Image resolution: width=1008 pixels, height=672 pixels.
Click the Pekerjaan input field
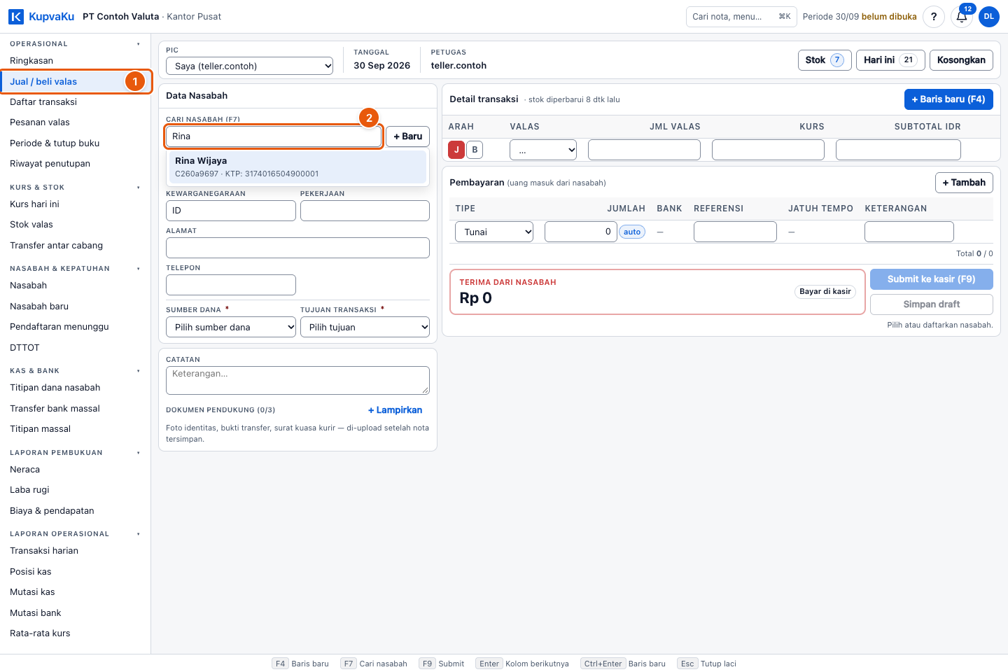[365, 211]
